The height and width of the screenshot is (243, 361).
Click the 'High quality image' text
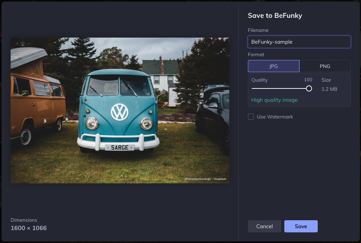[274, 100]
